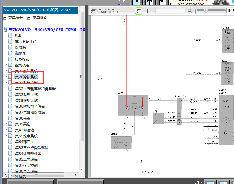The height and width of the screenshot is (184, 234).
Task: Click the computer icon beside 当前:VOLVO
Action: [6, 29]
